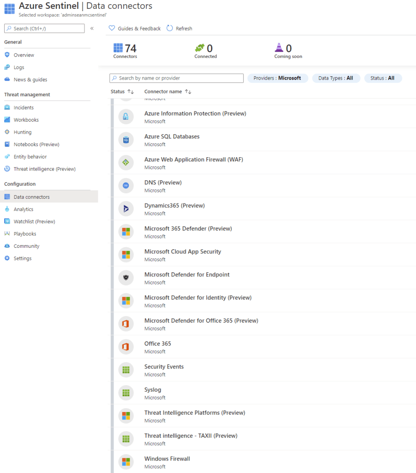
Task: Go to Incidents under Threat management
Action: 23,107
